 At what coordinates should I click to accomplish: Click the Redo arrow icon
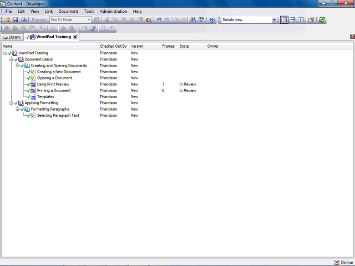coord(168,20)
